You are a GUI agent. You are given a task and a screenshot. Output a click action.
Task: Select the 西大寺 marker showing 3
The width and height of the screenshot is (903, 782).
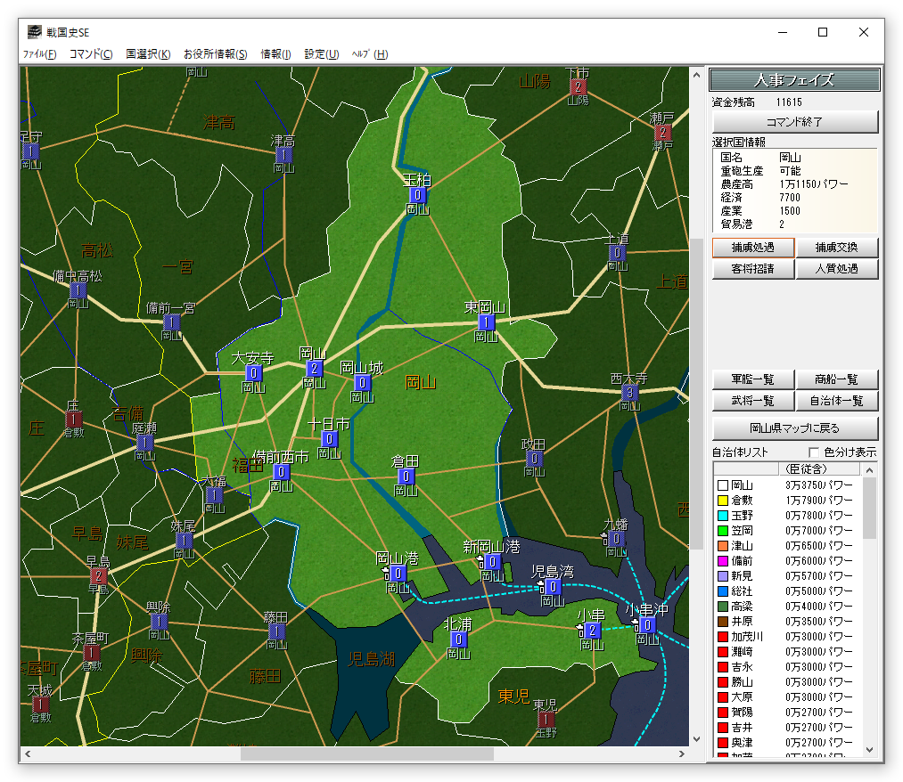point(630,393)
